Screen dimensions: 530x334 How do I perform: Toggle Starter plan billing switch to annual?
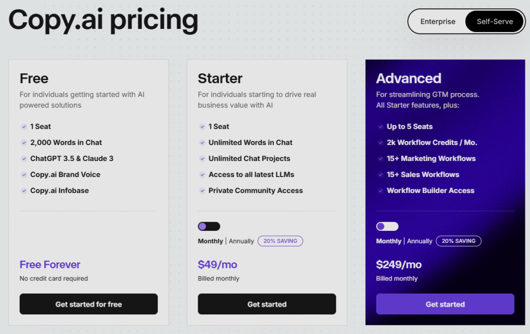point(209,226)
